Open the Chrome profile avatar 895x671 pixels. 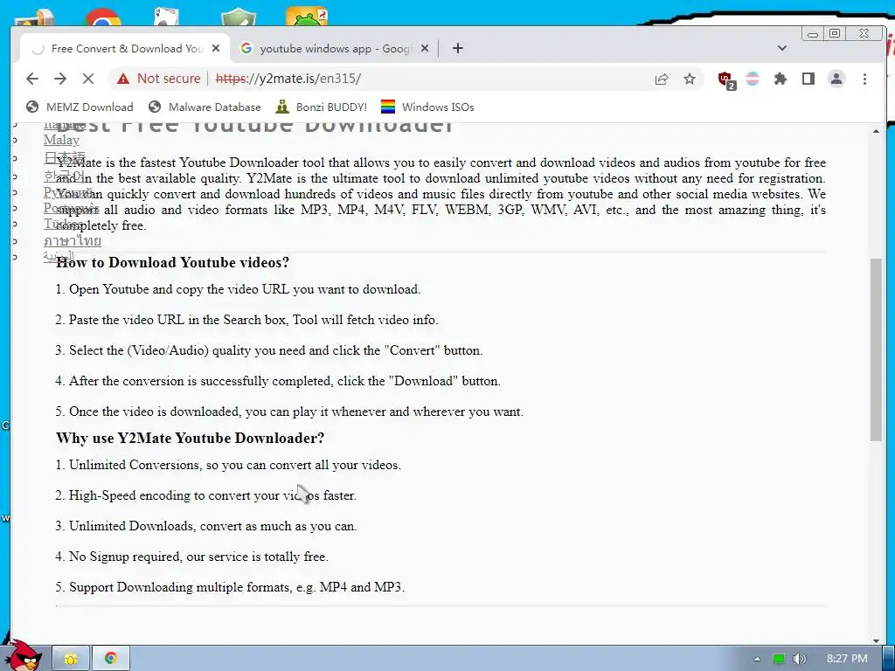836,79
